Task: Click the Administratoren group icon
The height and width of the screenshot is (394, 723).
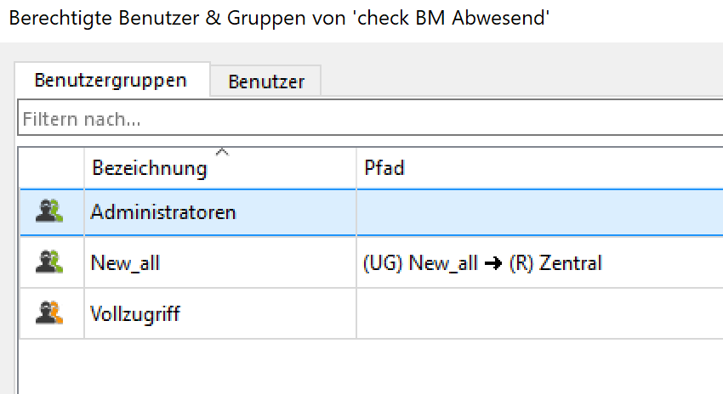Action: pos(49,211)
